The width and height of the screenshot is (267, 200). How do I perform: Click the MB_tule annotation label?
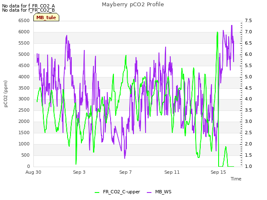(x=46, y=17)
